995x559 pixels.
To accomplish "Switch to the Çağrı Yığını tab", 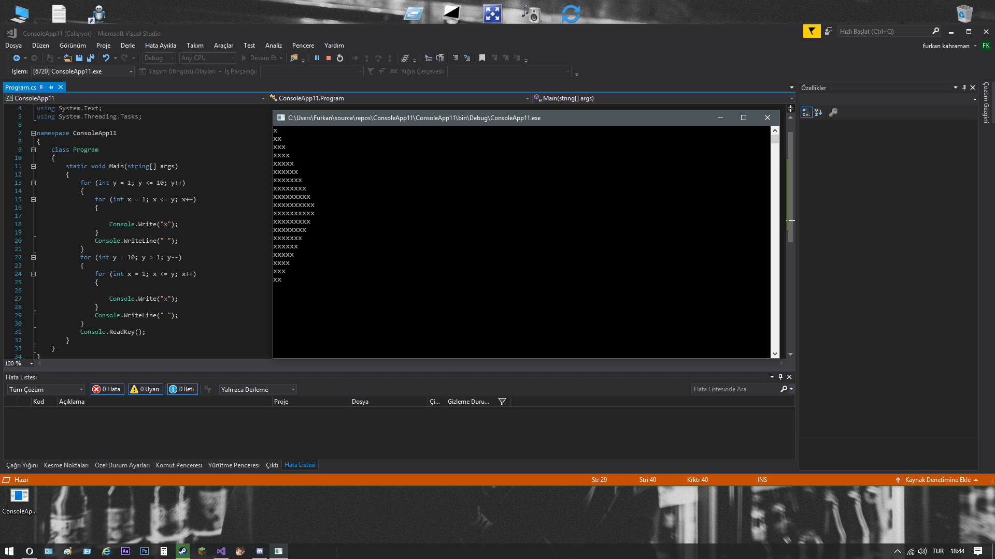I will 22,465.
